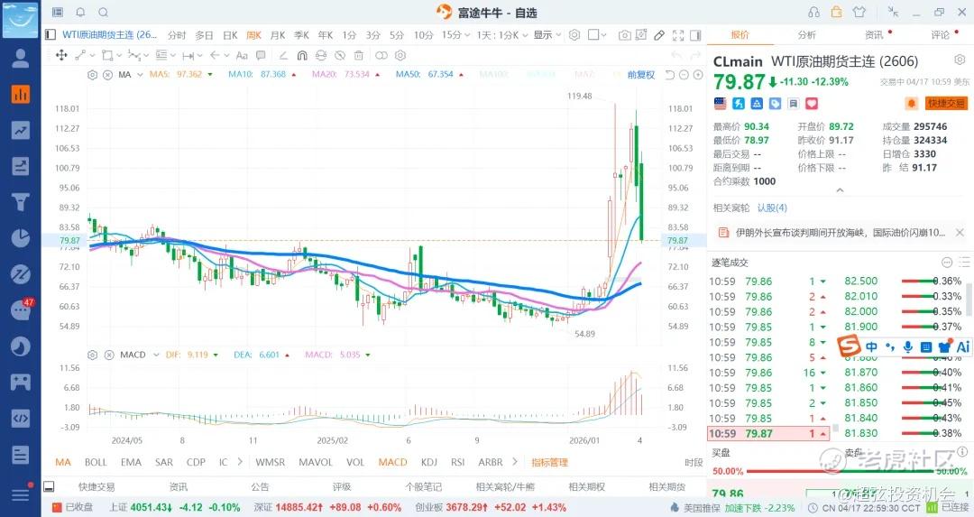Open the 相关期权 bottom tab
Screen dimensions: 974x517
tap(586, 486)
